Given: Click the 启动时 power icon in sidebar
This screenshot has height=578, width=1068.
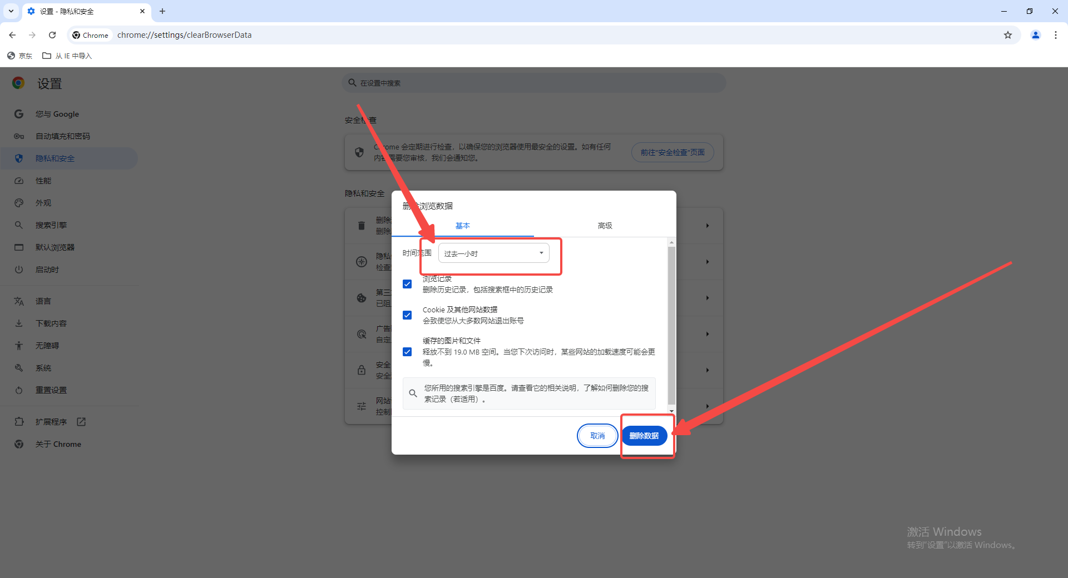Looking at the screenshot, I should tap(19, 270).
